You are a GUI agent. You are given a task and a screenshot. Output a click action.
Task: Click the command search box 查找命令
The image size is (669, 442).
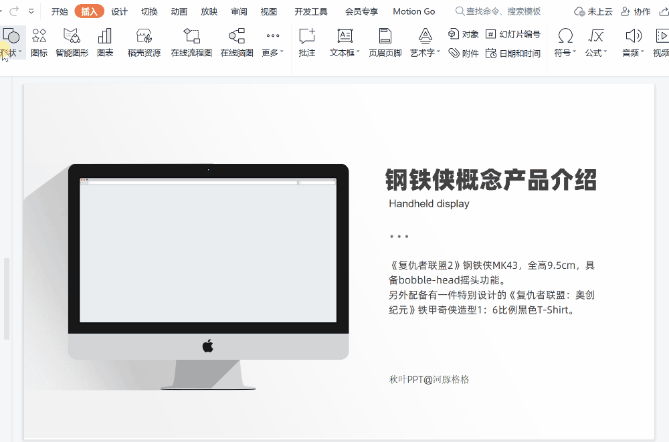(498, 11)
